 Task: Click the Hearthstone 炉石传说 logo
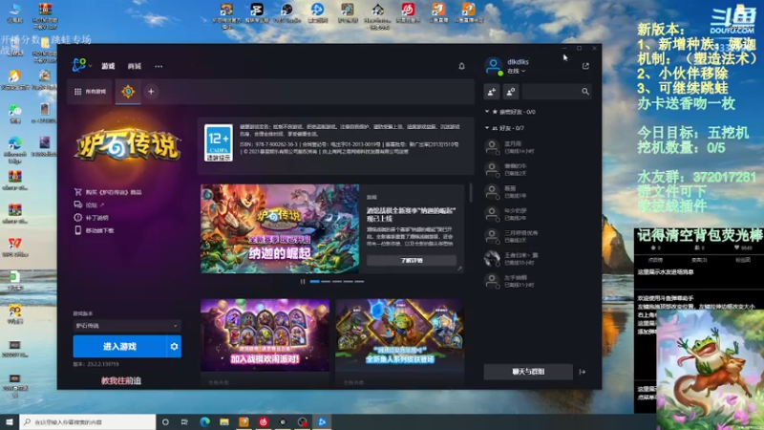tap(127, 144)
